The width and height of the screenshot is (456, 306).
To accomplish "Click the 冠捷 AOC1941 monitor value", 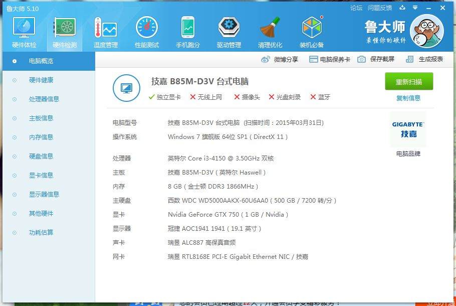I will pos(214,229).
